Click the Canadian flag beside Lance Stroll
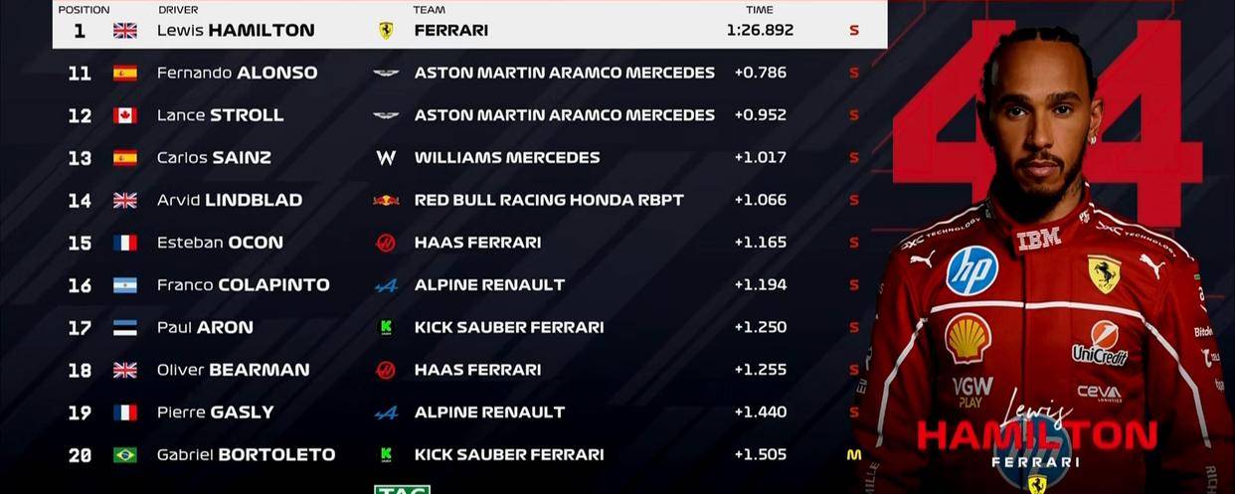 (124, 115)
